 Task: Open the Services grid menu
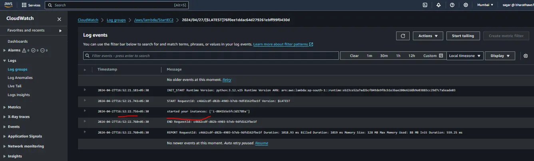[x=31, y=5]
